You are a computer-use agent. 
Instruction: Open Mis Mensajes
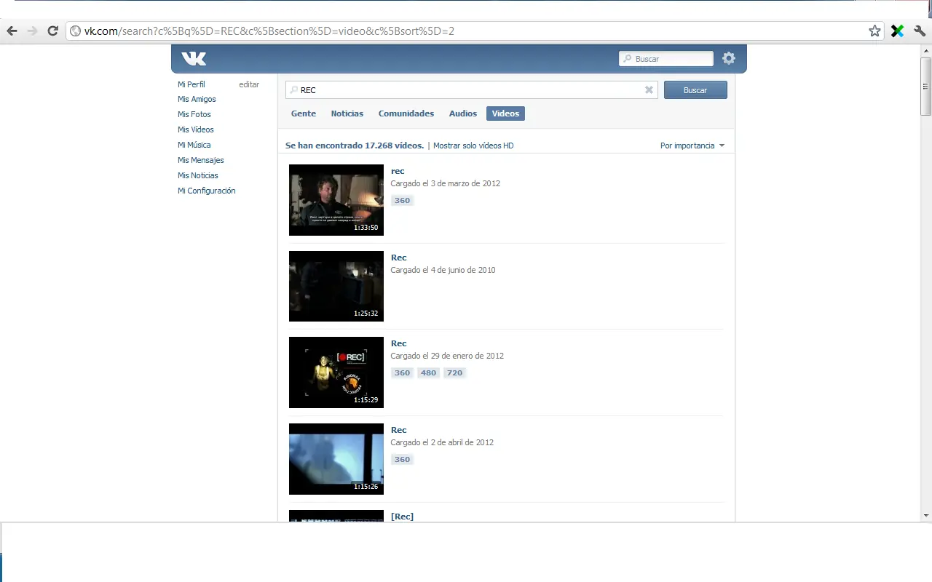201,160
